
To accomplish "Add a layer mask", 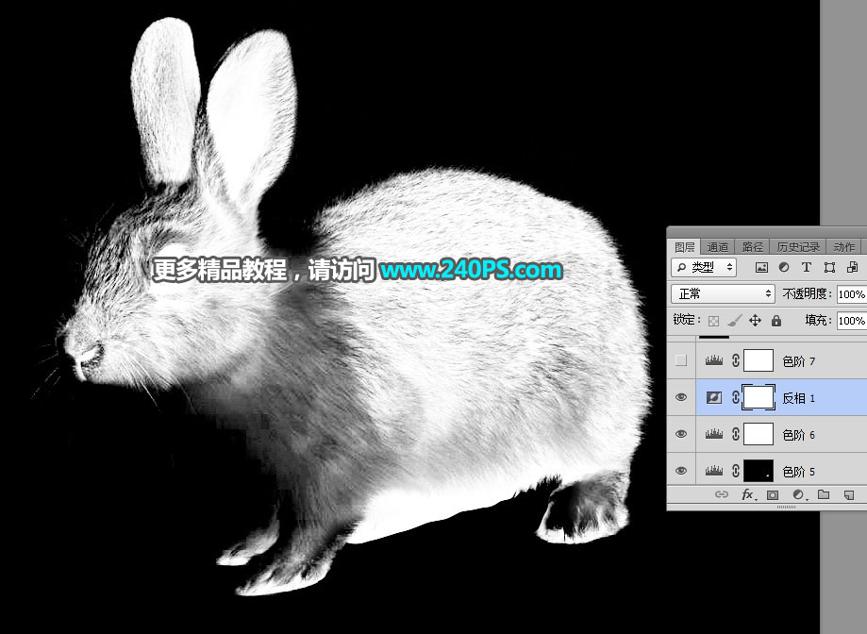I will click(773, 494).
